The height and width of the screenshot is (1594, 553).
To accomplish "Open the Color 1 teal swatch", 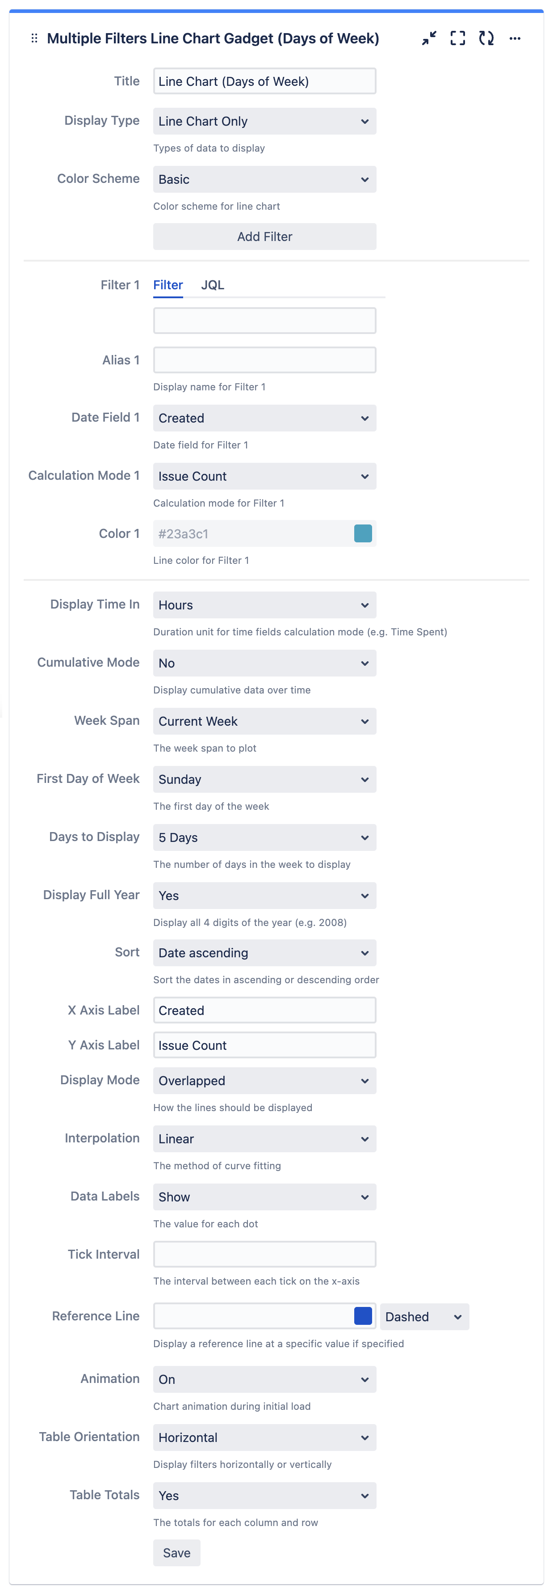I will tap(363, 533).
